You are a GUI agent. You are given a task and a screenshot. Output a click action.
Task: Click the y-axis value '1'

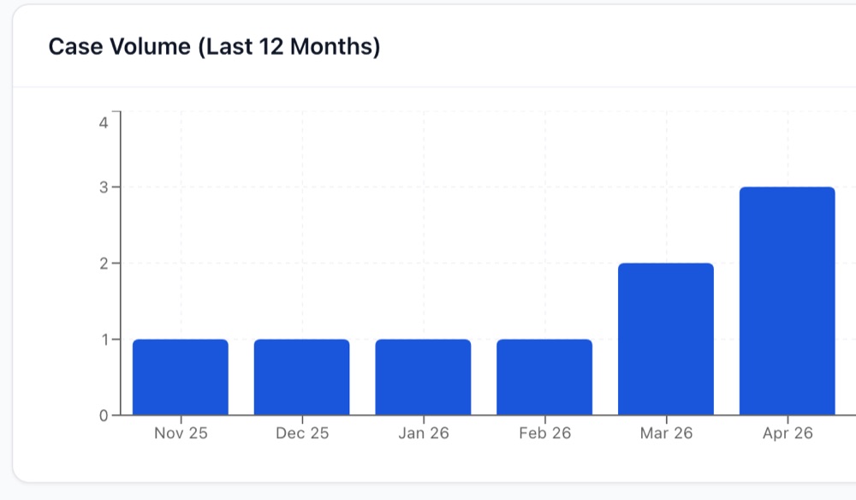coord(104,340)
